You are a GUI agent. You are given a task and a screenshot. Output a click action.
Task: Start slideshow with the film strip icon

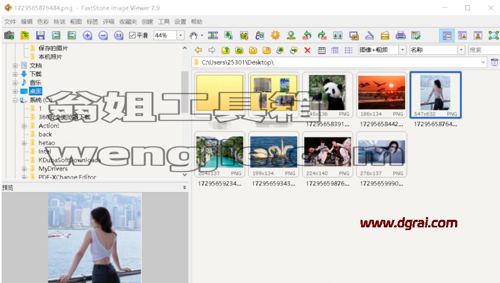pyautogui.click(x=212, y=35)
